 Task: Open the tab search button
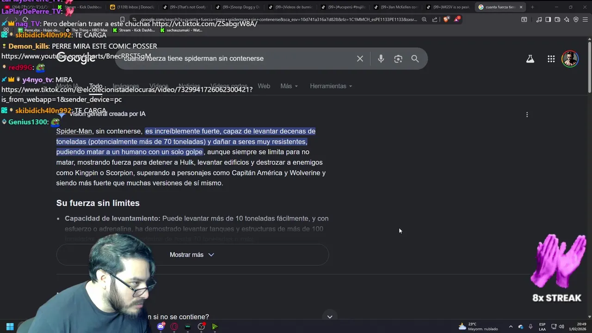(524, 19)
